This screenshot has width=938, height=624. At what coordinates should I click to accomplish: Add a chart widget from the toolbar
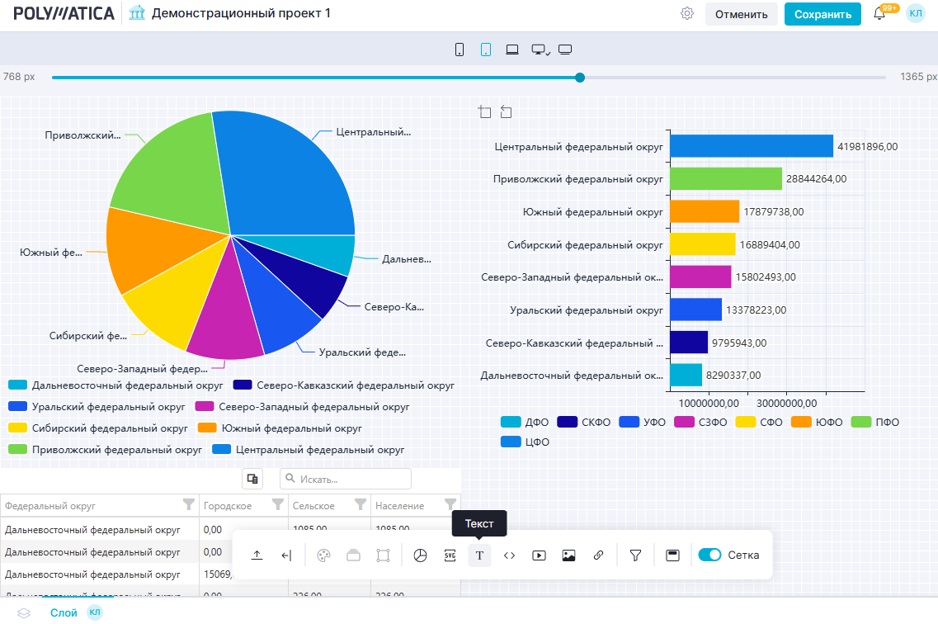click(x=420, y=555)
